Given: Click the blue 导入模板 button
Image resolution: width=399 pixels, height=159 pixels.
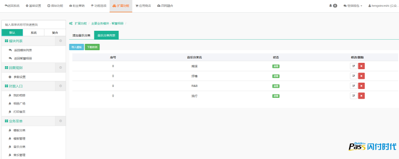Looking at the screenshot, I should 77,47.
